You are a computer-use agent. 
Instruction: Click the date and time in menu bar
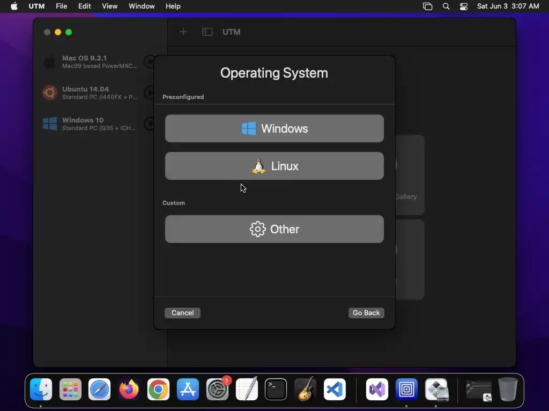coord(508,6)
